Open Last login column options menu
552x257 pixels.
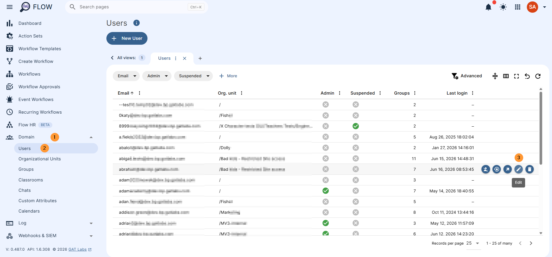coord(472,93)
